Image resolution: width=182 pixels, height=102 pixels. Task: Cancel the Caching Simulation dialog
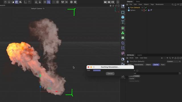pos(110,74)
